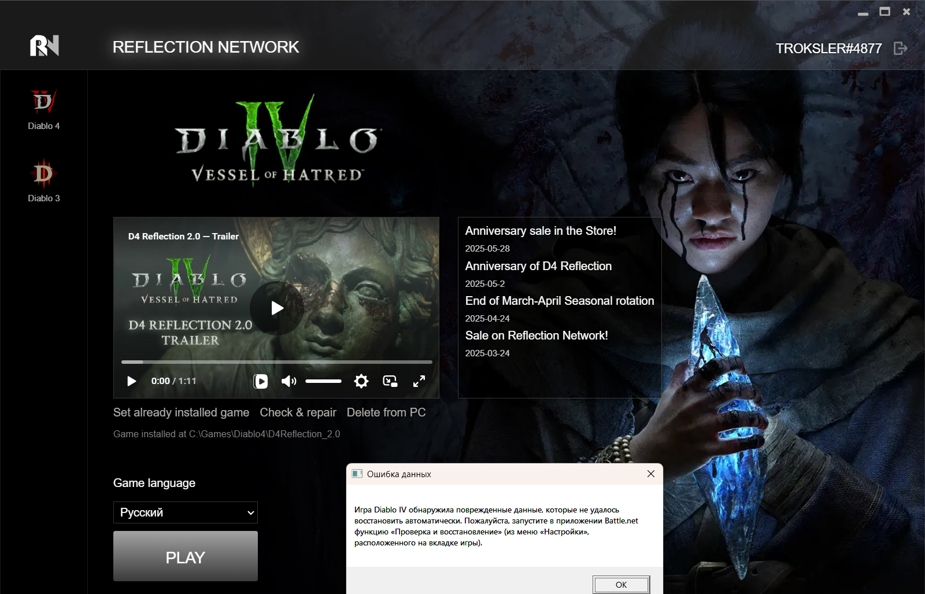Click the trailer progress bar

click(276, 362)
